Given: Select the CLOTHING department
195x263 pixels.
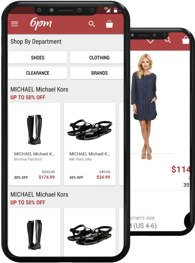Looking at the screenshot, I should click(x=97, y=58).
